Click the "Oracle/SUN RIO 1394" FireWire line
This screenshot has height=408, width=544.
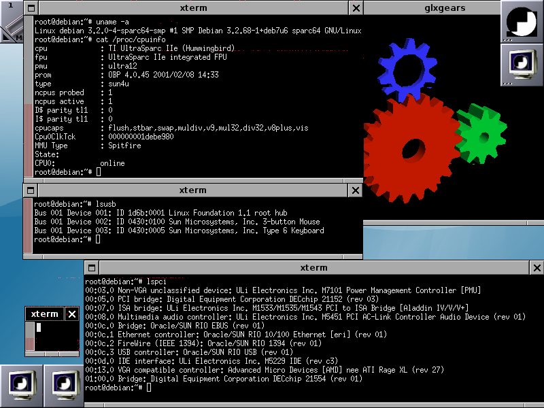coord(203,343)
